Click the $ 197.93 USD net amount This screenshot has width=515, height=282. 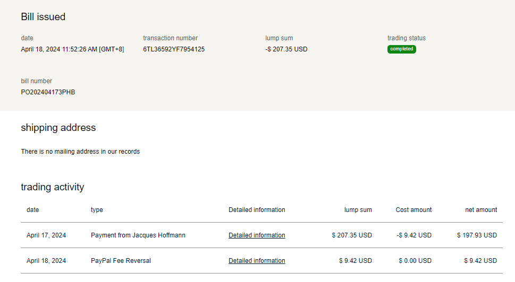pos(477,235)
